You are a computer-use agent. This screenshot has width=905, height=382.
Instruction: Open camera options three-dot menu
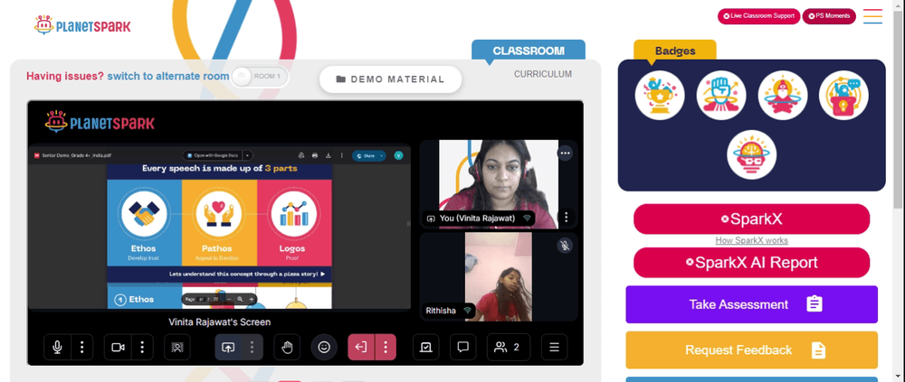(x=142, y=347)
